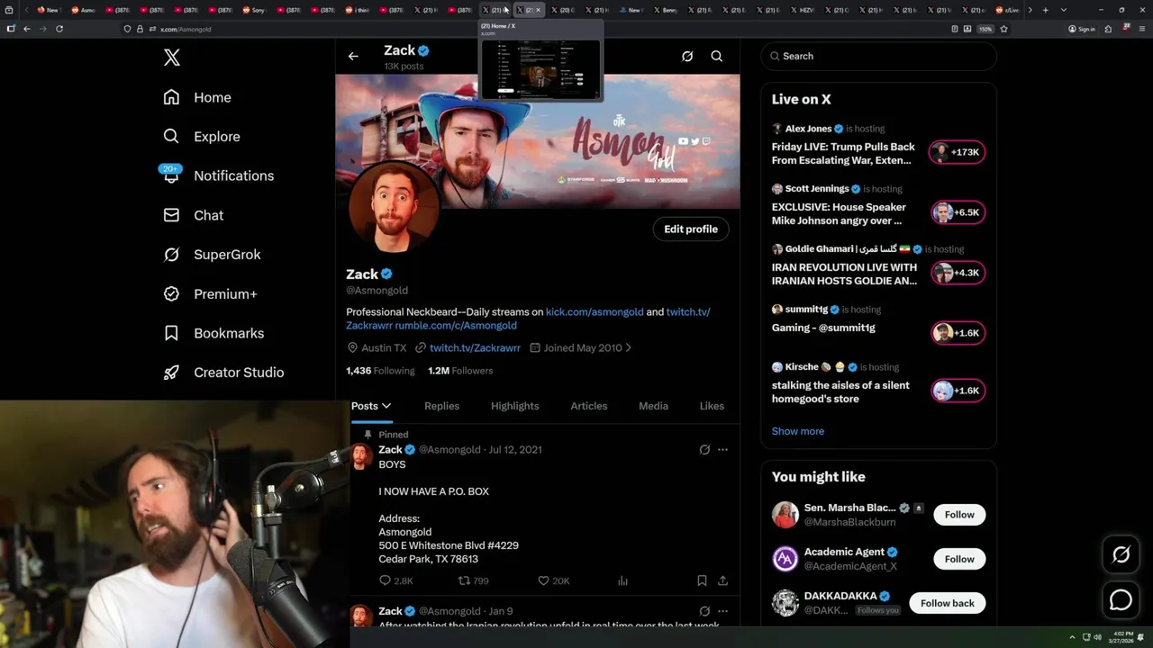The width and height of the screenshot is (1153, 648).
Task: Open the Posts tab dropdown
Action: (x=371, y=406)
